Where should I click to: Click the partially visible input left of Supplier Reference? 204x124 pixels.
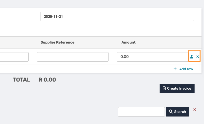click(14, 57)
